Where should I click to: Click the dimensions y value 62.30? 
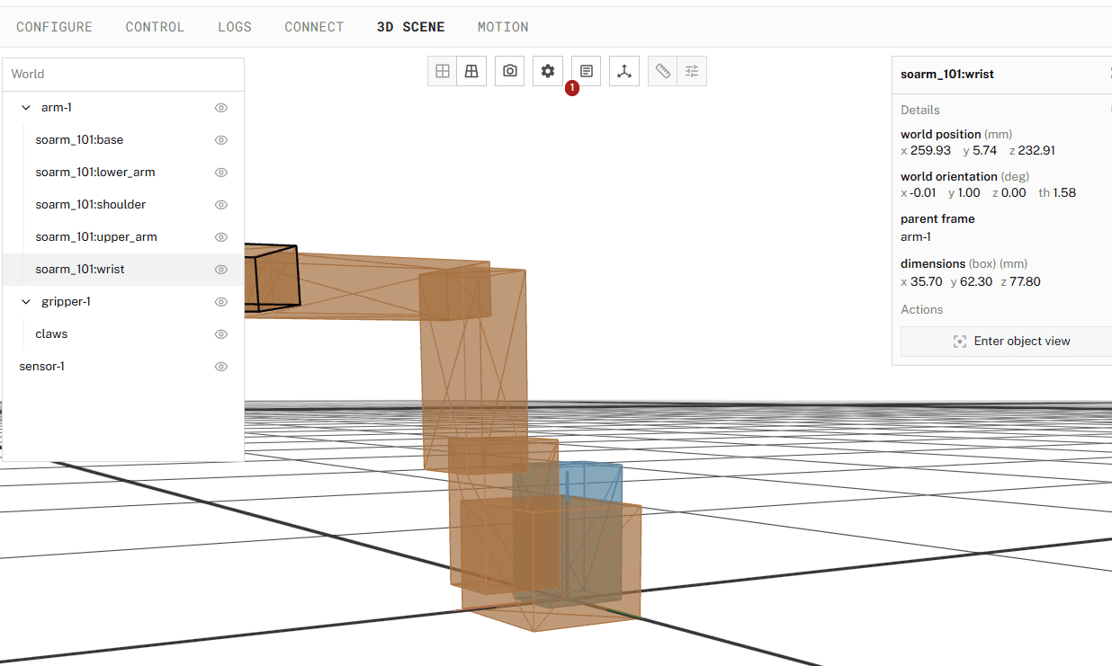pos(976,282)
